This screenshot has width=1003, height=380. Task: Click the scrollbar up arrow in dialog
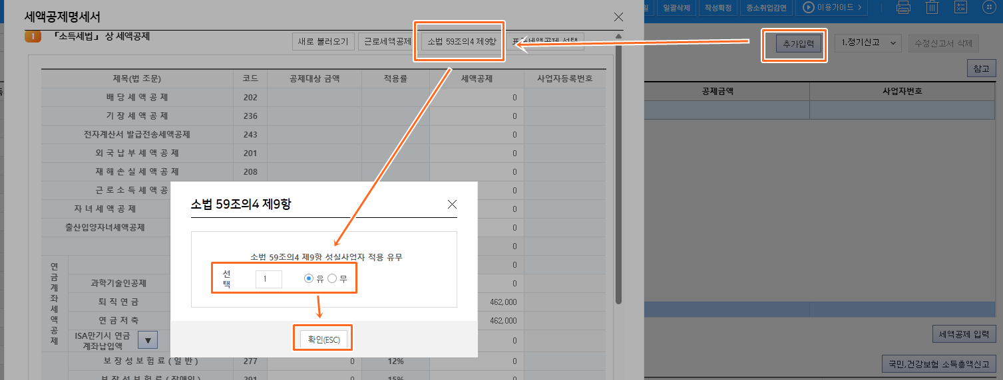pos(618,36)
